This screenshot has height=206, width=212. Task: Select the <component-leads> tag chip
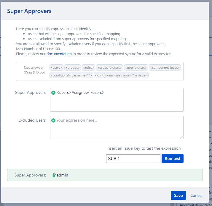165,68
